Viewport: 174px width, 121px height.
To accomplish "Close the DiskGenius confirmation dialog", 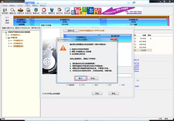I will [x=114, y=39].
